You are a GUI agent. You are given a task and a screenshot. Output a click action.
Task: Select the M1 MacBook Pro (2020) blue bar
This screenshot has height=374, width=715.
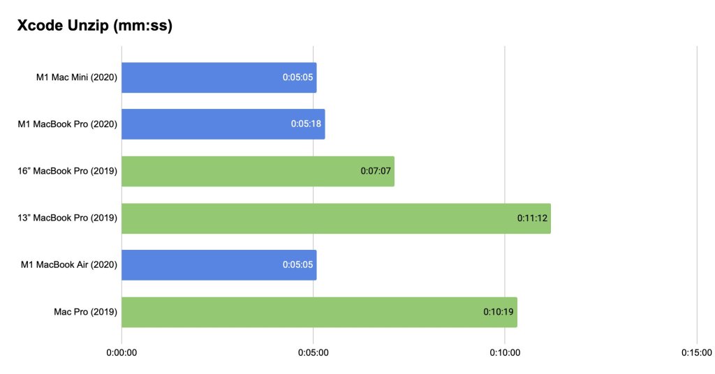pos(209,124)
